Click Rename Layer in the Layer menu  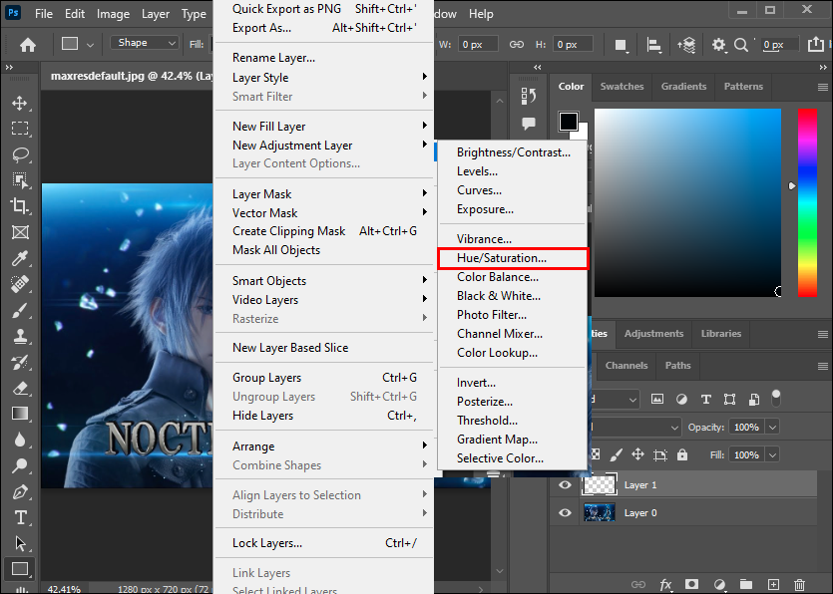(x=273, y=58)
